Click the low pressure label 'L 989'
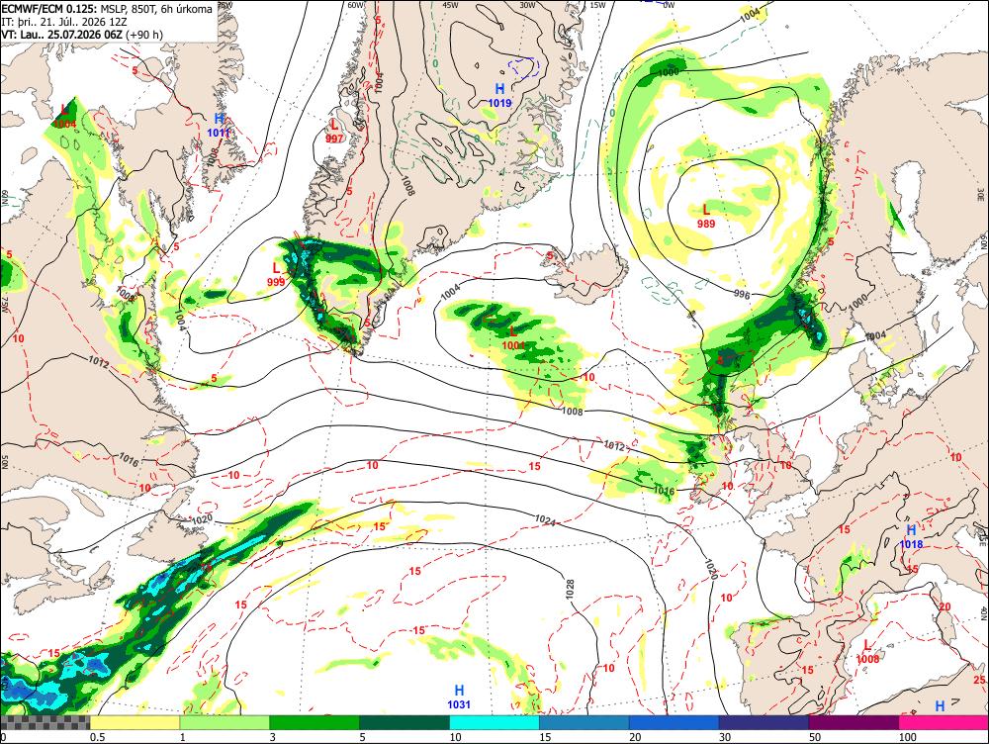This screenshot has height=744, width=989. tap(706, 215)
